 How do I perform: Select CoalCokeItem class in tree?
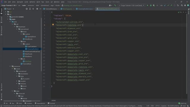click(31, 46)
